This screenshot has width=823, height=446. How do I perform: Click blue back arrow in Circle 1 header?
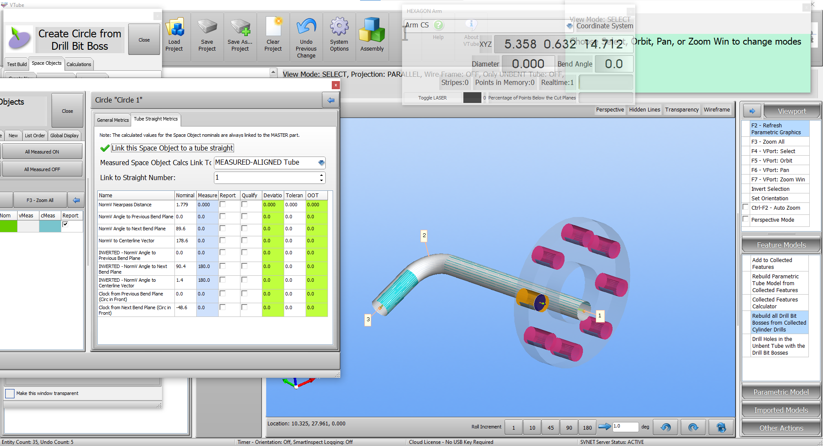pyautogui.click(x=330, y=100)
